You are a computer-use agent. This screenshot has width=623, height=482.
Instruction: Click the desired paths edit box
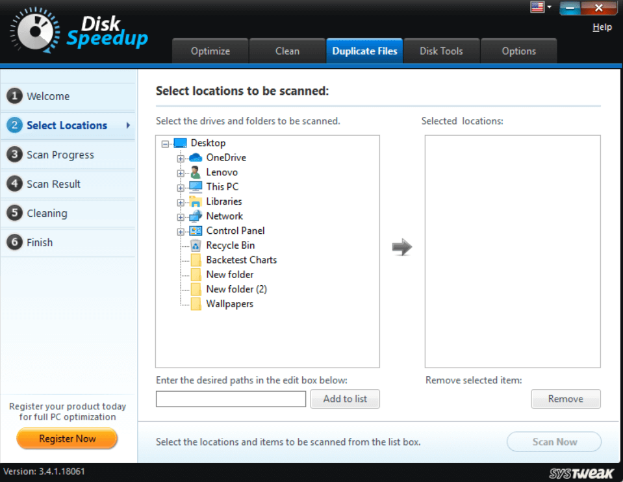click(x=230, y=399)
